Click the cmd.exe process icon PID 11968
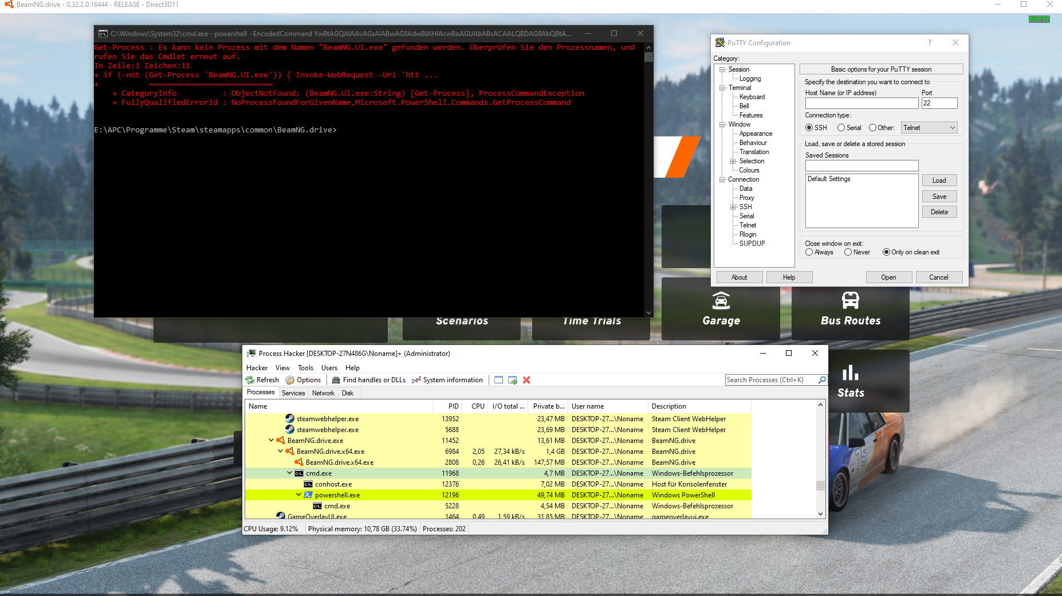This screenshot has width=1062, height=596. click(299, 473)
